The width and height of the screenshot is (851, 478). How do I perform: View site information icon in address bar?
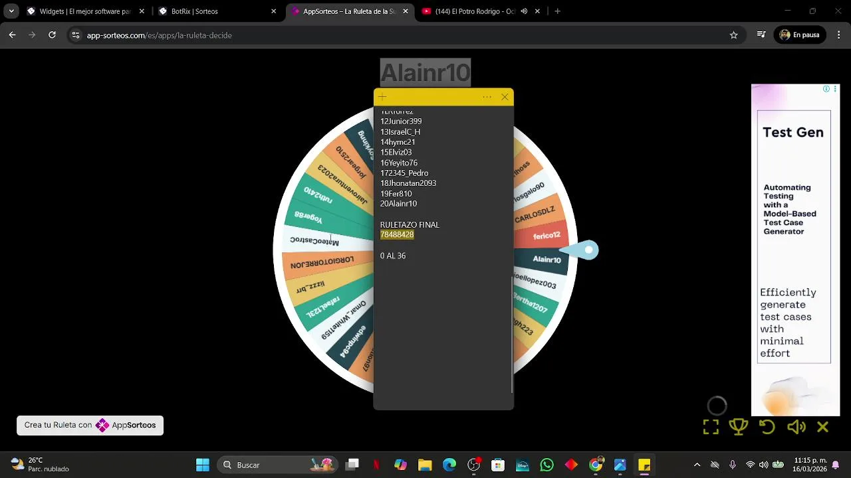[76, 35]
